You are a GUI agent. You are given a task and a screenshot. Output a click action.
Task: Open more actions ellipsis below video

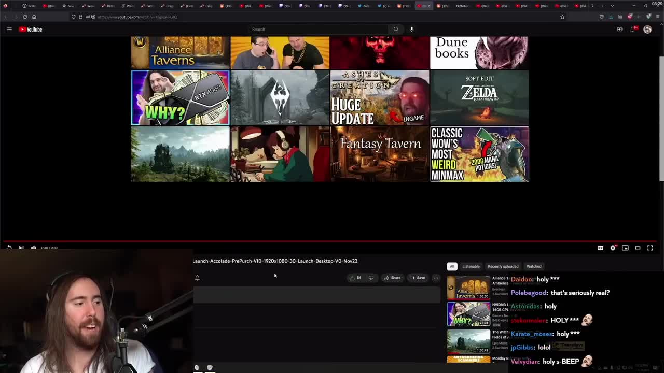point(436,278)
